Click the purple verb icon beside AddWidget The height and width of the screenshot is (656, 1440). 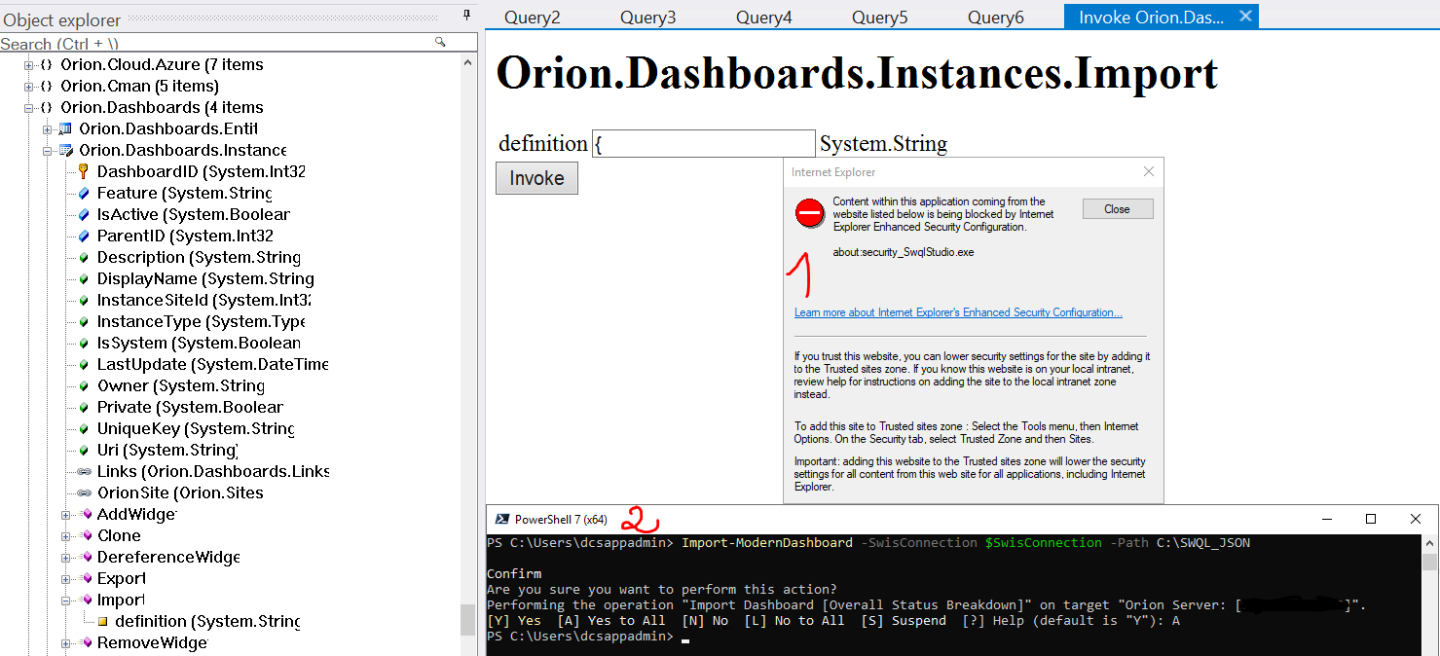pos(84,515)
